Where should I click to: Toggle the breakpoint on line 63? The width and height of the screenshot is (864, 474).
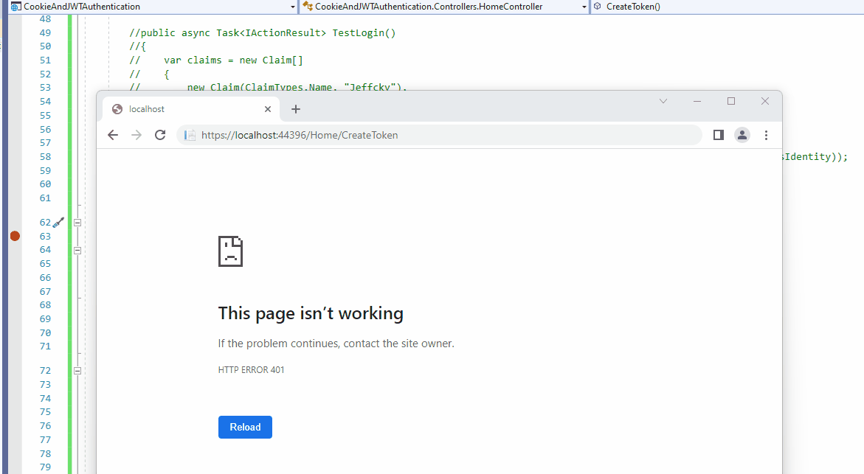click(x=15, y=236)
